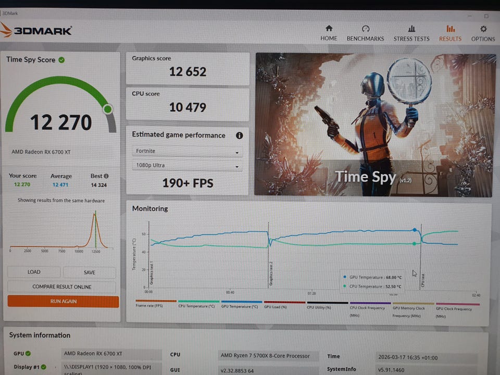
Task: Click the Best score 14 324
Action: (99, 185)
